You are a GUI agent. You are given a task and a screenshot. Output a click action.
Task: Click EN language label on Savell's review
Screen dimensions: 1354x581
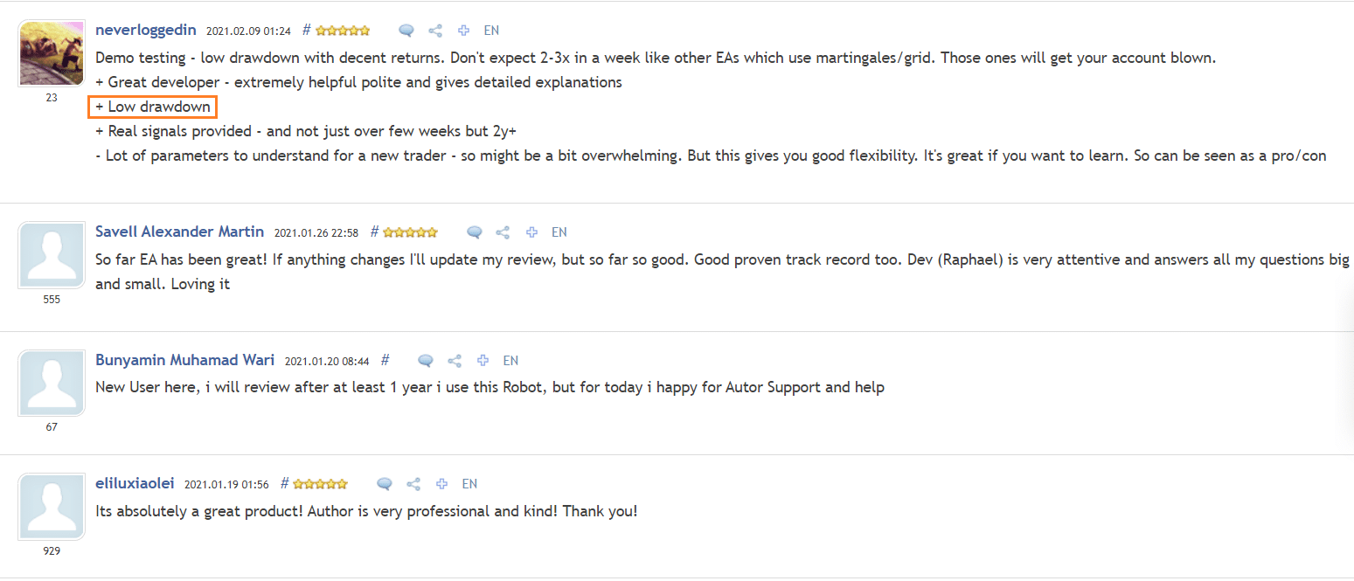point(559,232)
